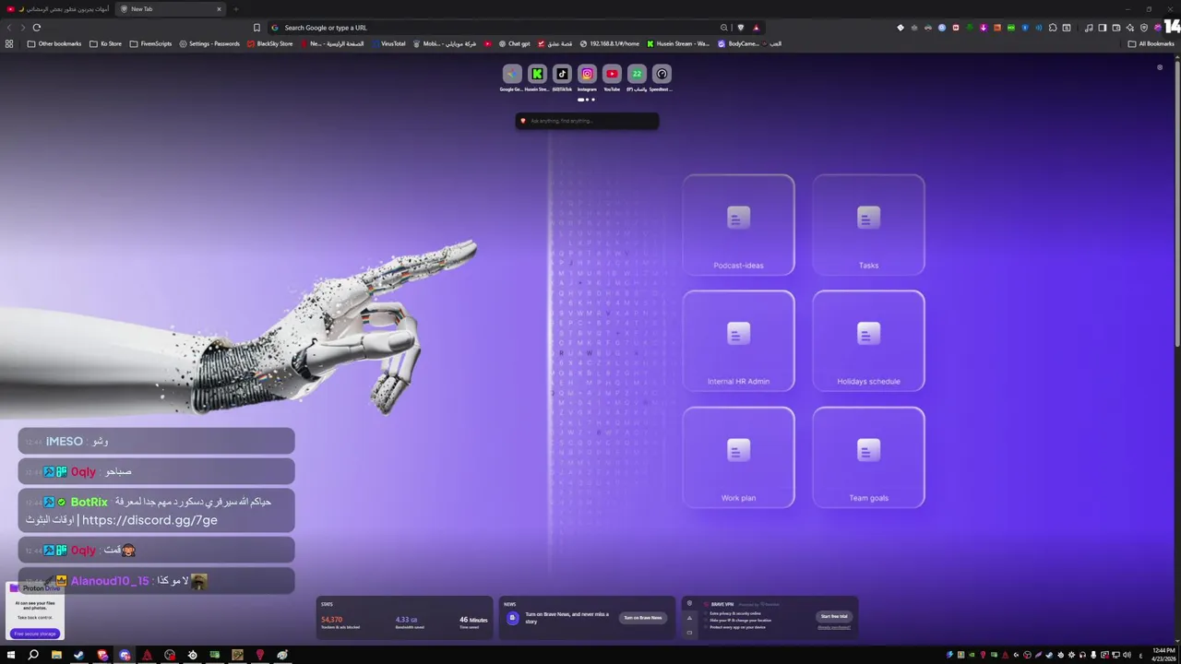The width and height of the screenshot is (1181, 664).
Task: Open the customize dashboard settings icon
Action: pos(1160,67)
